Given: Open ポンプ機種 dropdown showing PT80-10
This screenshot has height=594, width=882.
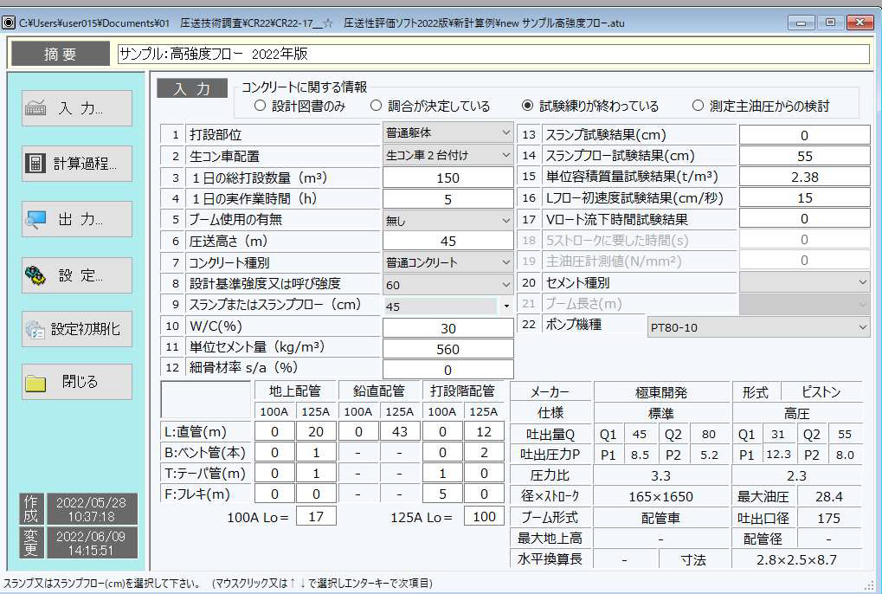Looking at the screenshot, I should coord(759,326).
